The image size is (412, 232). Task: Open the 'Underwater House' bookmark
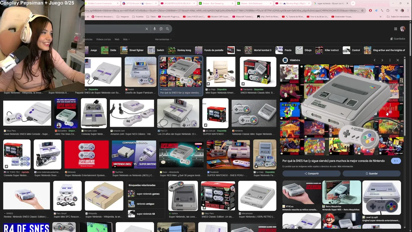[342, 17]
